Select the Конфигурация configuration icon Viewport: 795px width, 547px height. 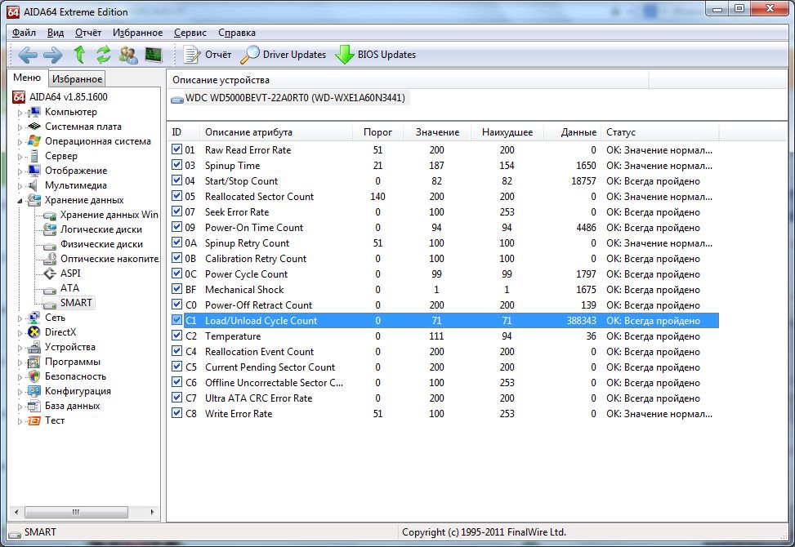[34, 391]
